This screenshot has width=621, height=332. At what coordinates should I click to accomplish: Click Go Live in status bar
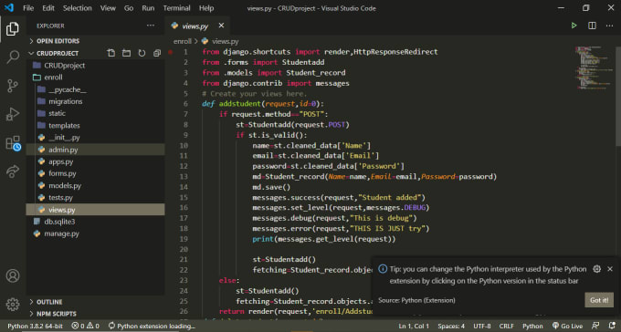pyautogui.click(x=567, y=326)
